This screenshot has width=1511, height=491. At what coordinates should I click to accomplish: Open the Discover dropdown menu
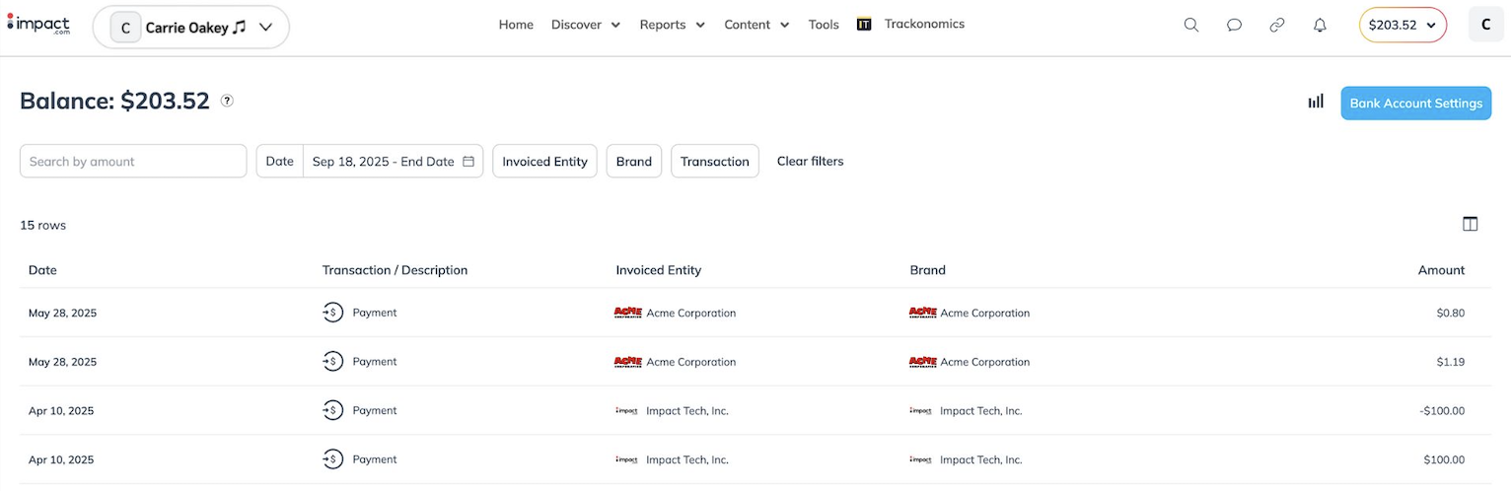click(x=585, y=25)
